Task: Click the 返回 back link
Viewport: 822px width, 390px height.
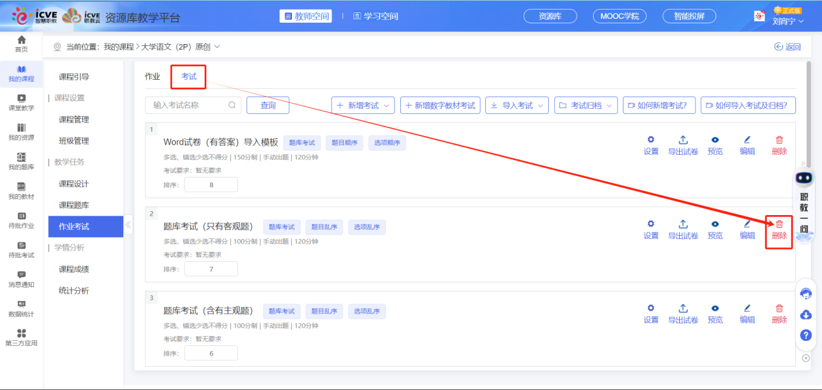Action: tap(787, 47)
